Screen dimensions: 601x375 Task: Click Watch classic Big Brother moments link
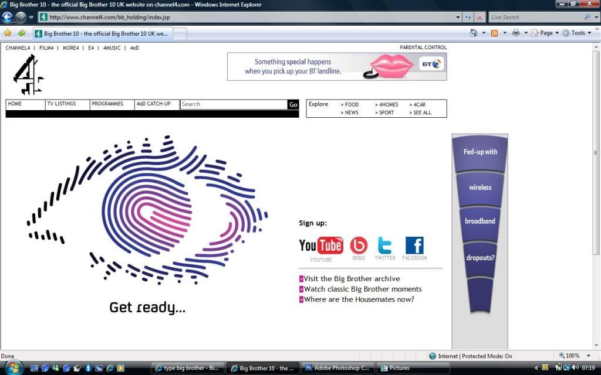[x=363, y=289]
